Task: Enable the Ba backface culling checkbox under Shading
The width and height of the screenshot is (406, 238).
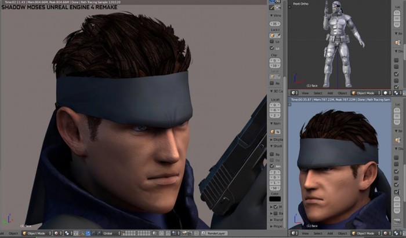Action: click(272, 154)
